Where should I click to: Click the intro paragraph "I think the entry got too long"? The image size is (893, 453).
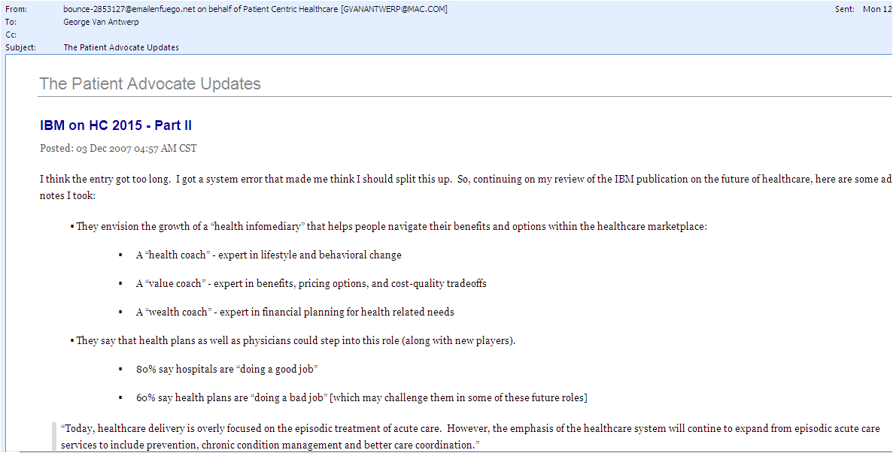pyautogui.click(x=451, y=179)
